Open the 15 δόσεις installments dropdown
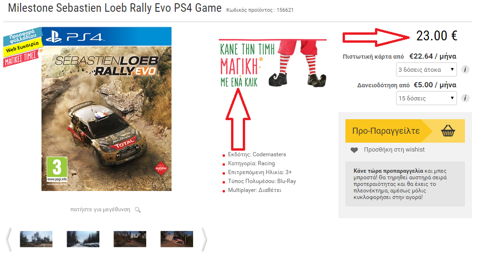Image resolution: width=479 pixels, height=260 pixels. pyautogui.click(x=426, y=98)
